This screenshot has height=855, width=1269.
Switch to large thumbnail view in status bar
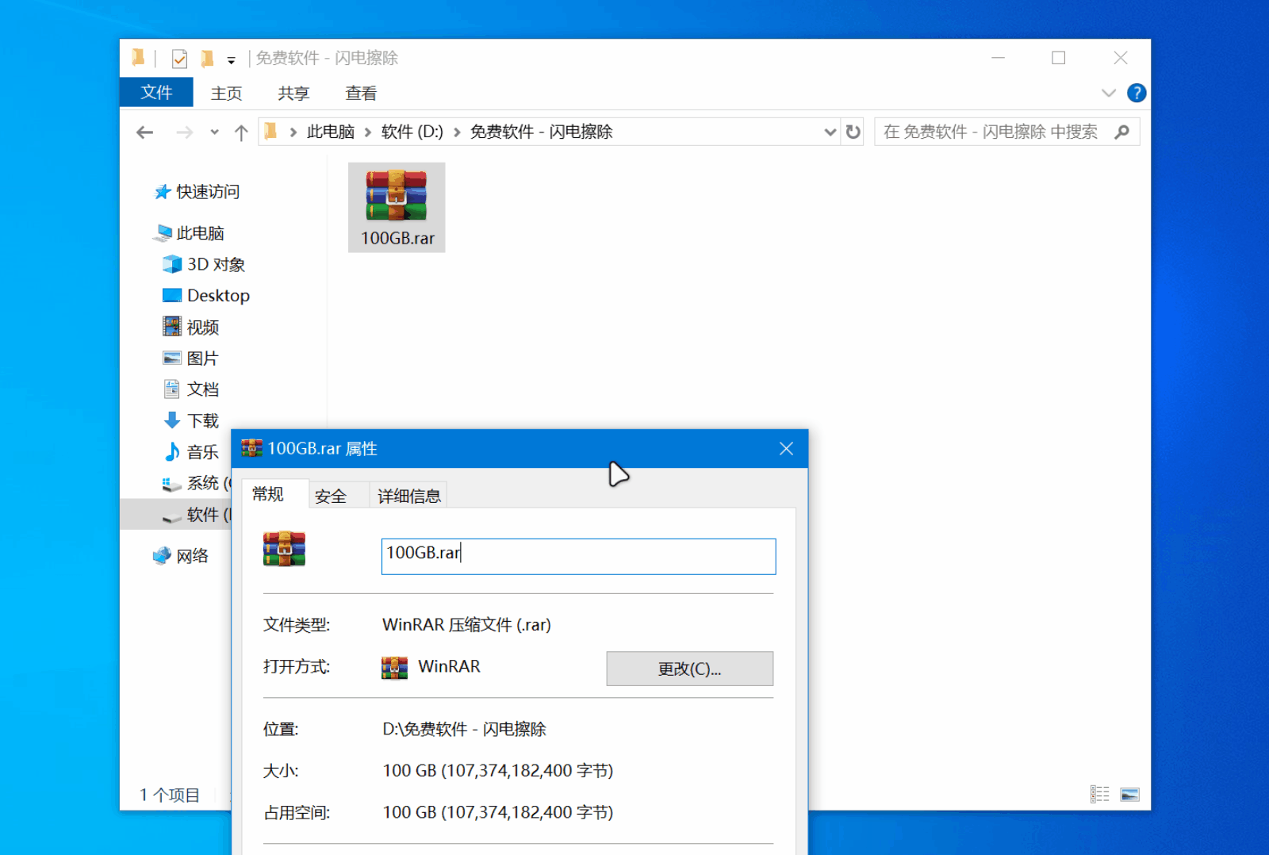(1129, 793)
